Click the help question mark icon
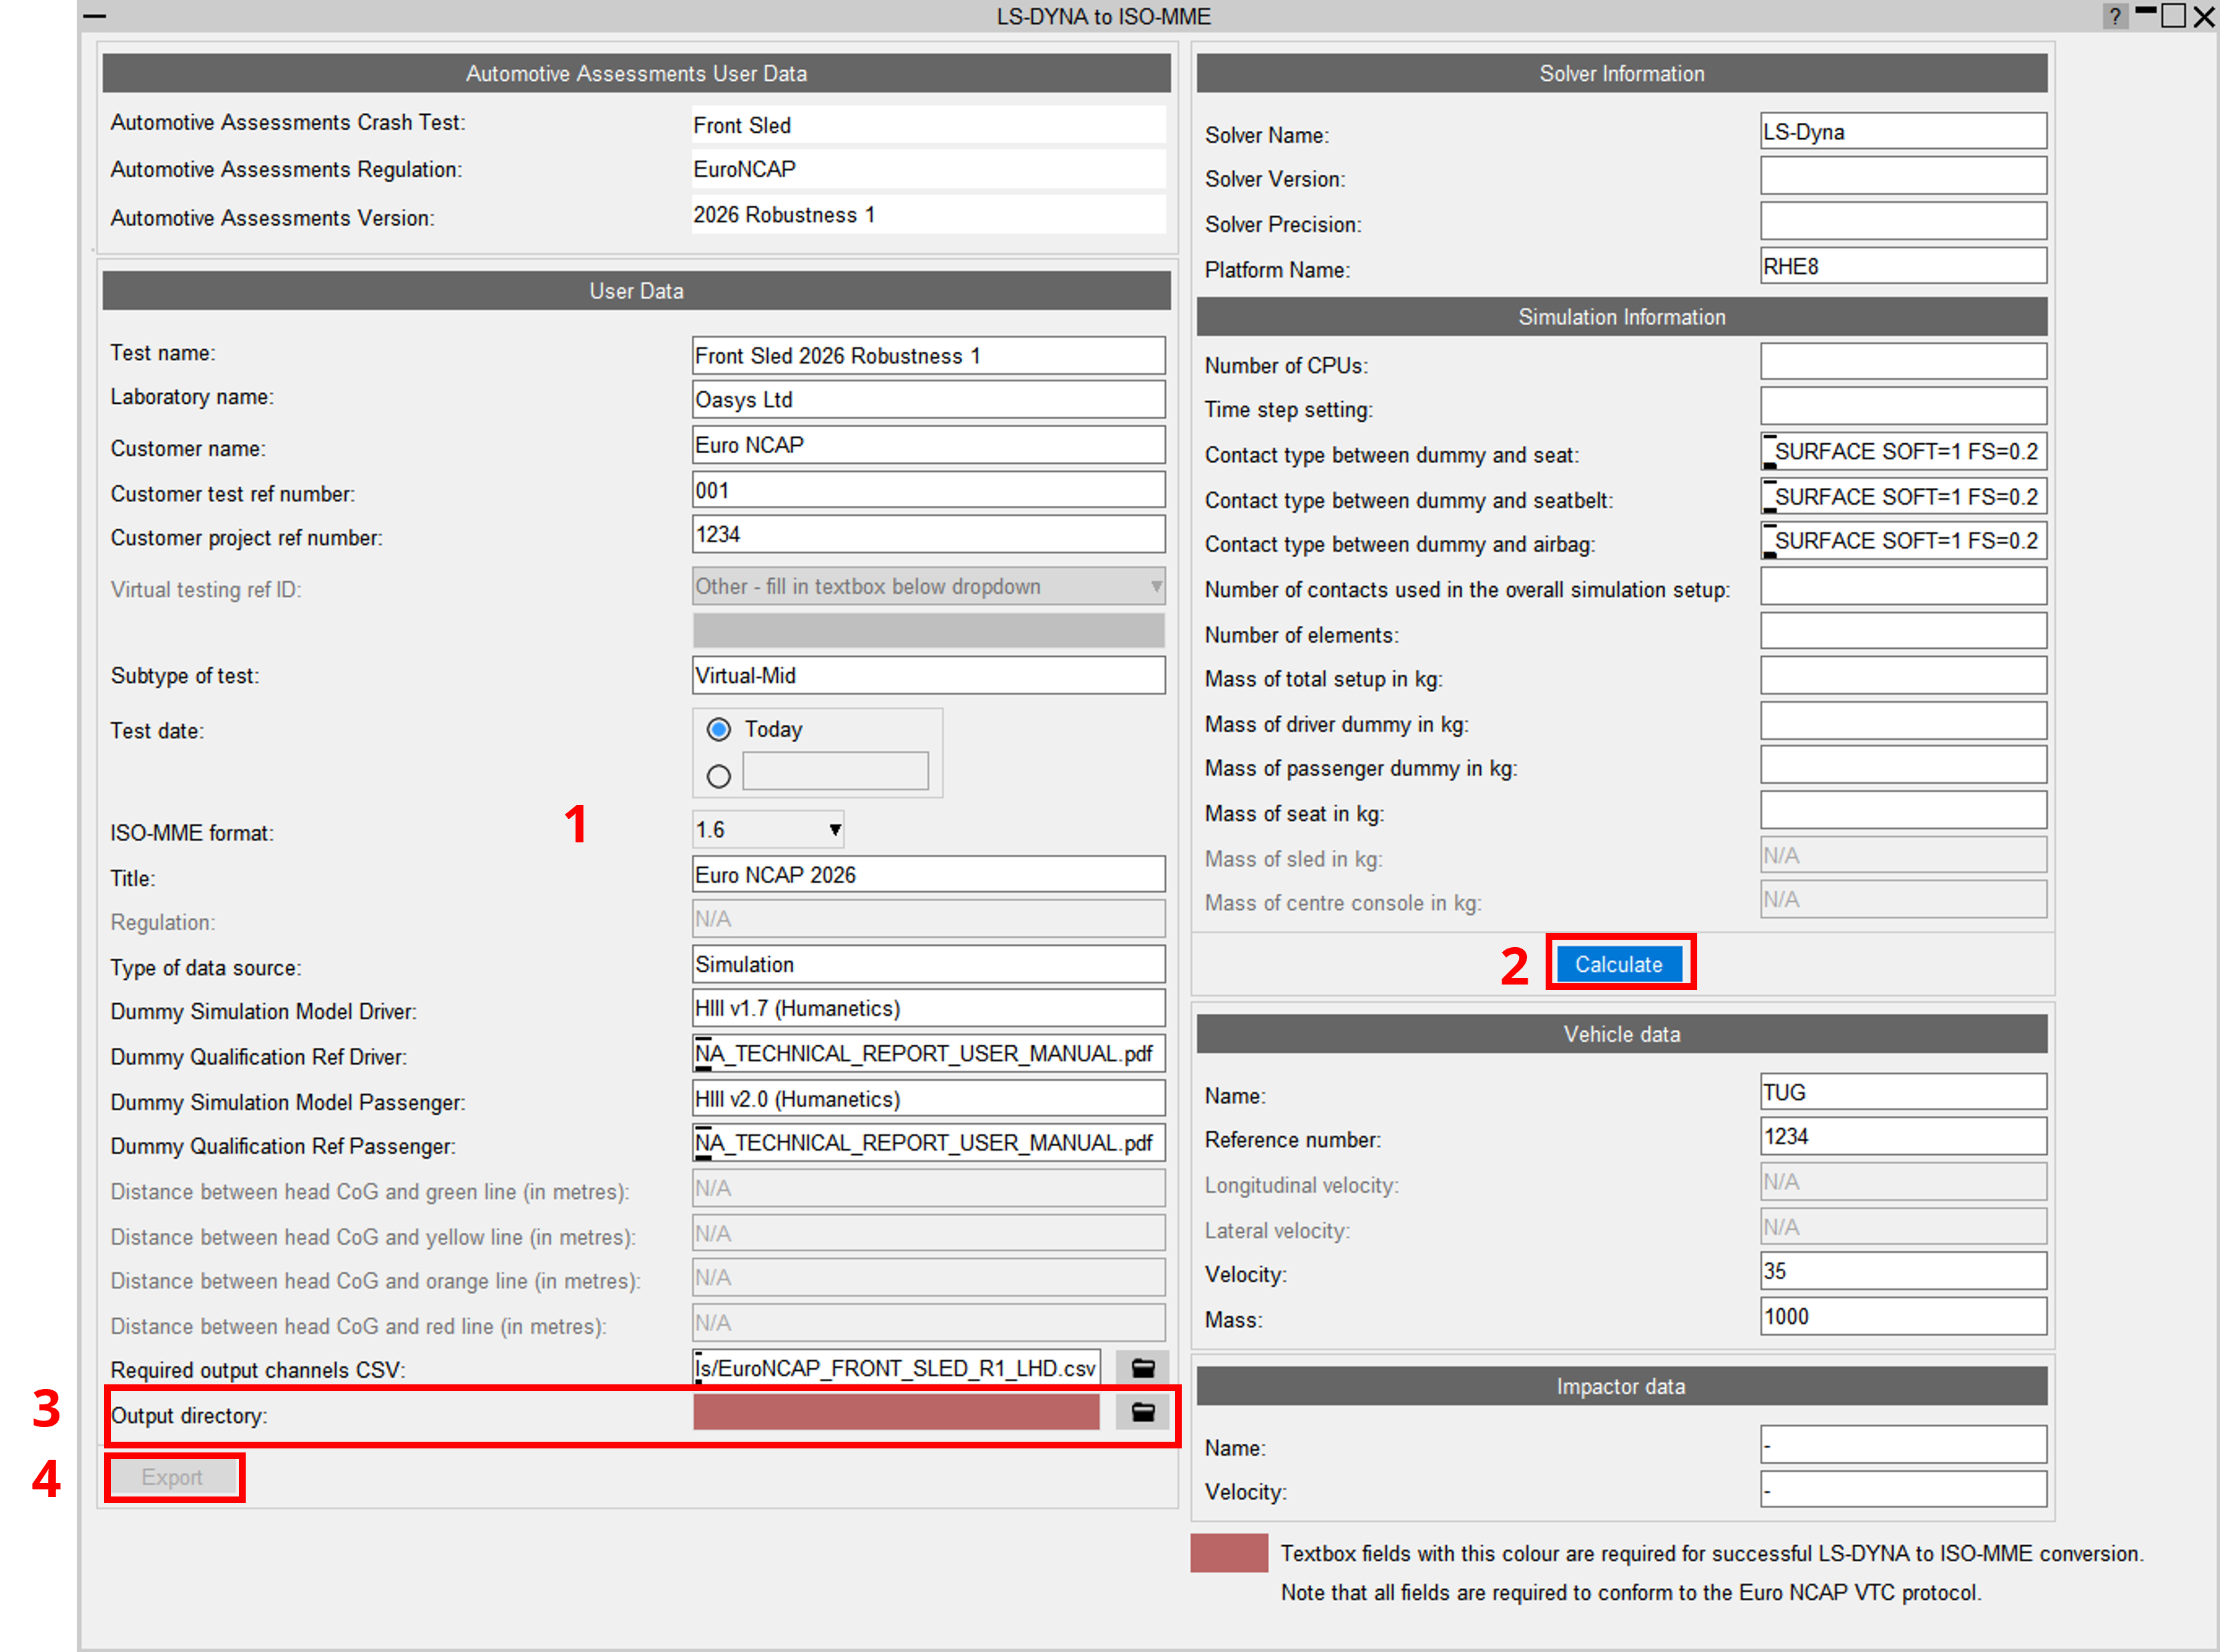Screen dimensions: 2220x1652 [x=2114, y=16]
